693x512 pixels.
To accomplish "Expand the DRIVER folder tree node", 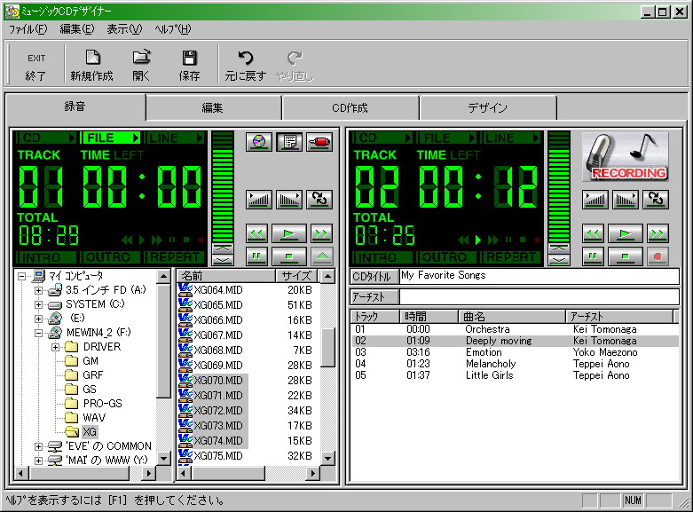I will (55, 347).
